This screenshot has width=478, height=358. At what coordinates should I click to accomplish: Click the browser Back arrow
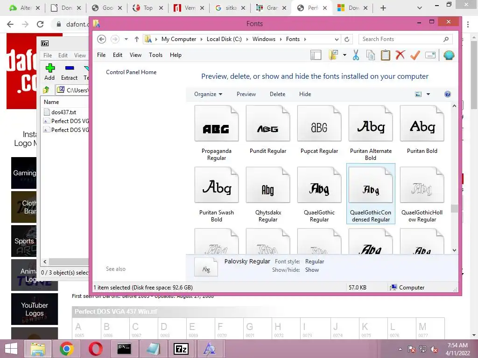click(x=10, y=24)
